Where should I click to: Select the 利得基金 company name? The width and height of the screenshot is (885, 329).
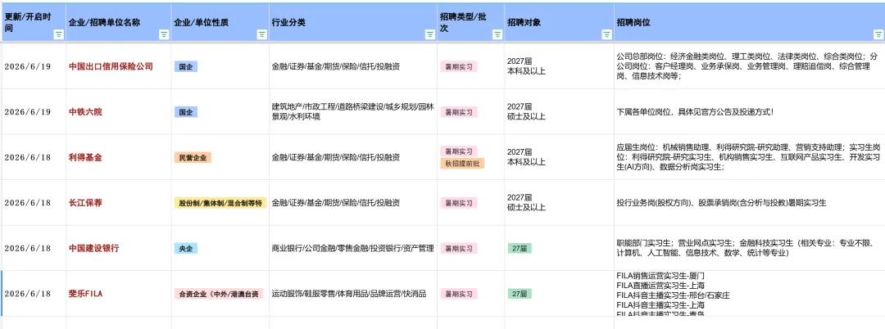click(86, 158)
